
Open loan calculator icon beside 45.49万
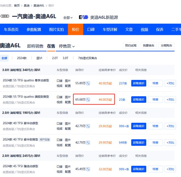(x=88, y=169)
